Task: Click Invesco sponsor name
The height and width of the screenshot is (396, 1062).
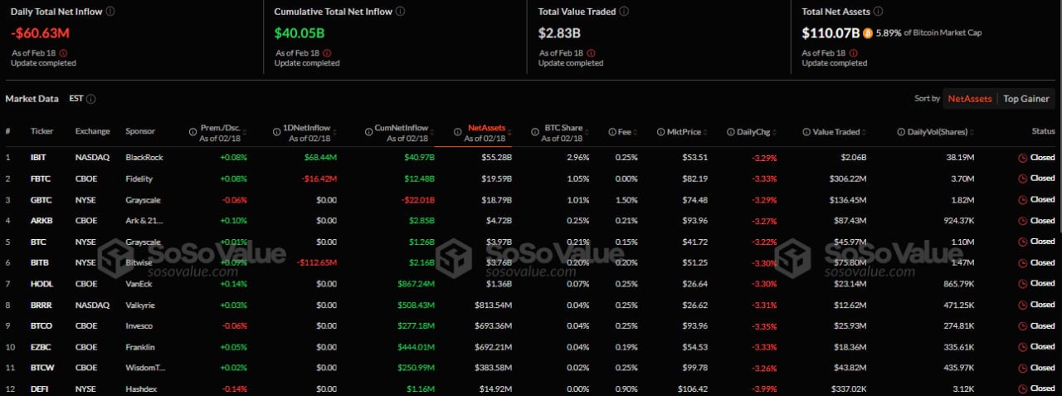Action: (x=139, y=325)
